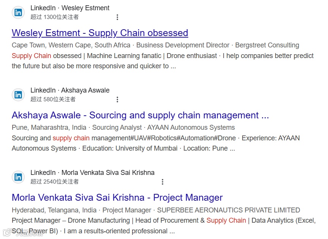Click the "LinkedIn · Akshaya Aswale" source label
The width and height of the screenshot is (328, 239).
coord(70,90)
